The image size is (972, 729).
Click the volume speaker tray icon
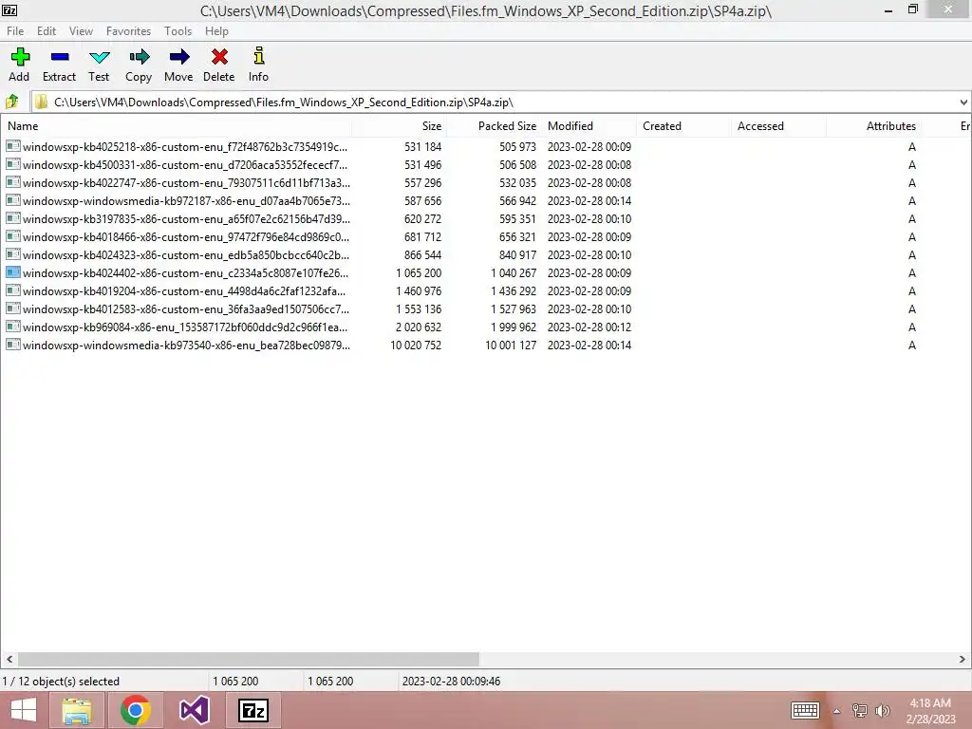pyautogui.click(x=882, y=711)
